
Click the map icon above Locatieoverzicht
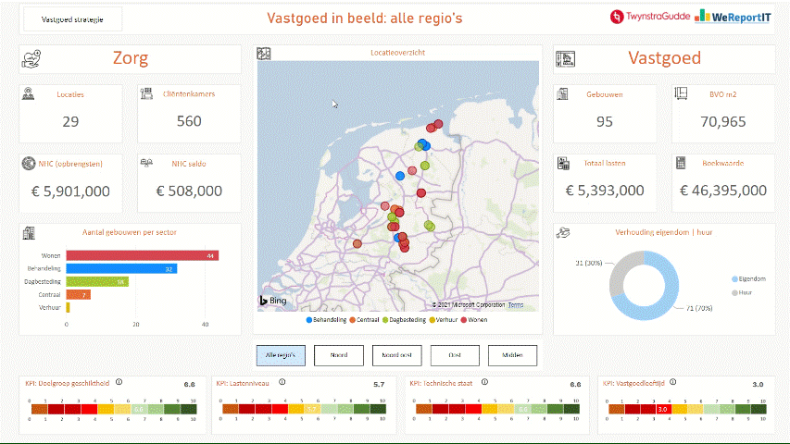tap(264, 54)
